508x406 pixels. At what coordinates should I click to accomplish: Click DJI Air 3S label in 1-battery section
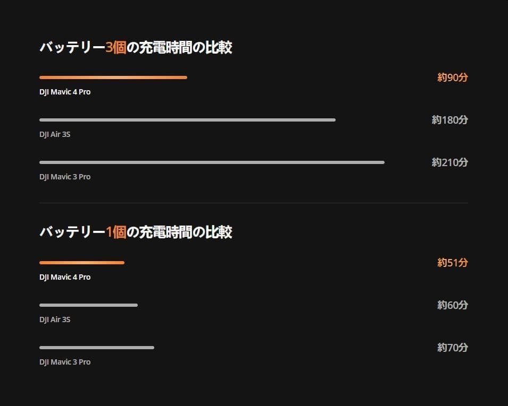(x=55, y=319)
